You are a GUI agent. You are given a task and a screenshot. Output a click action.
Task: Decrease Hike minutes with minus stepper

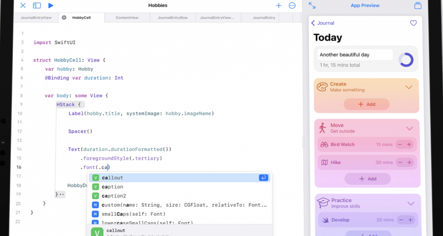[400, 162]
